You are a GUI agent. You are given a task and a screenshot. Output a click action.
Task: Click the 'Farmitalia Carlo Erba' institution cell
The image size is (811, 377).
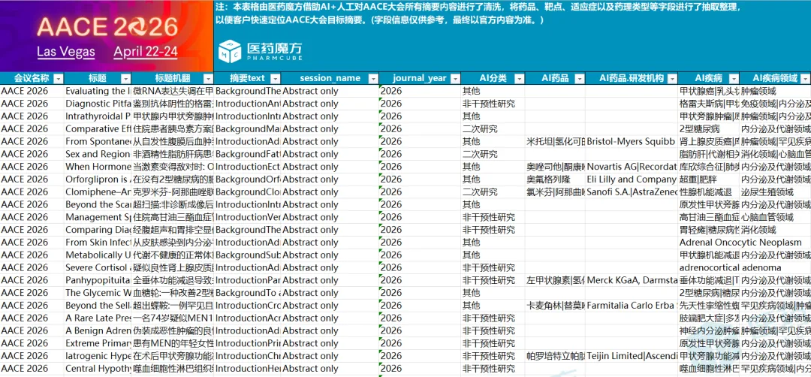pyautogui.click(x=632, y=305)
